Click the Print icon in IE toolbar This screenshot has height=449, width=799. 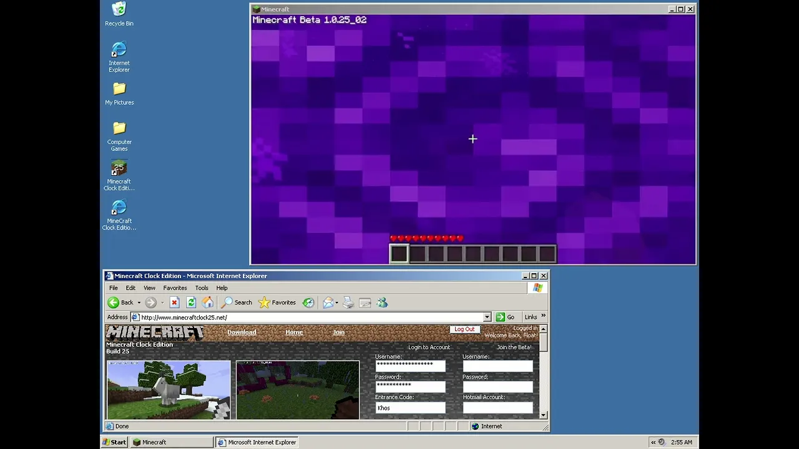[x=348, y=302]
